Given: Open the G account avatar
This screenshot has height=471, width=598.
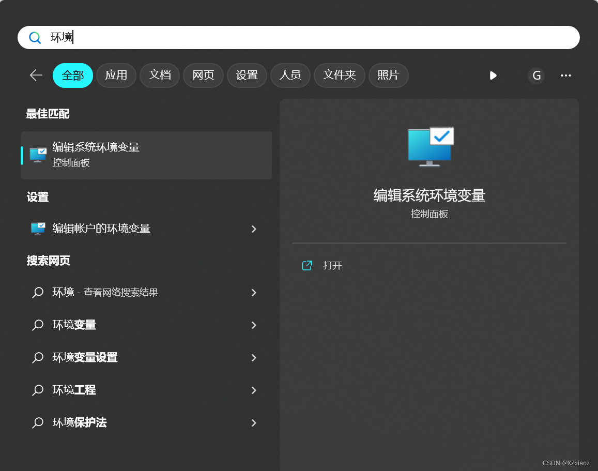Looking at the screenshot, I should [x=536, y=75].
